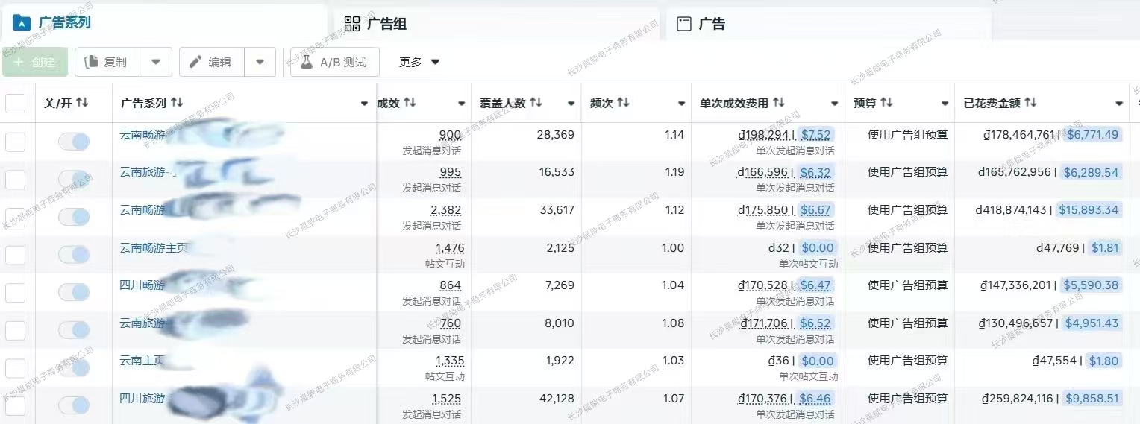Click sort arrows beside 单次成效费用
The image size is (1140, 424).
click(x=778, y=103)
